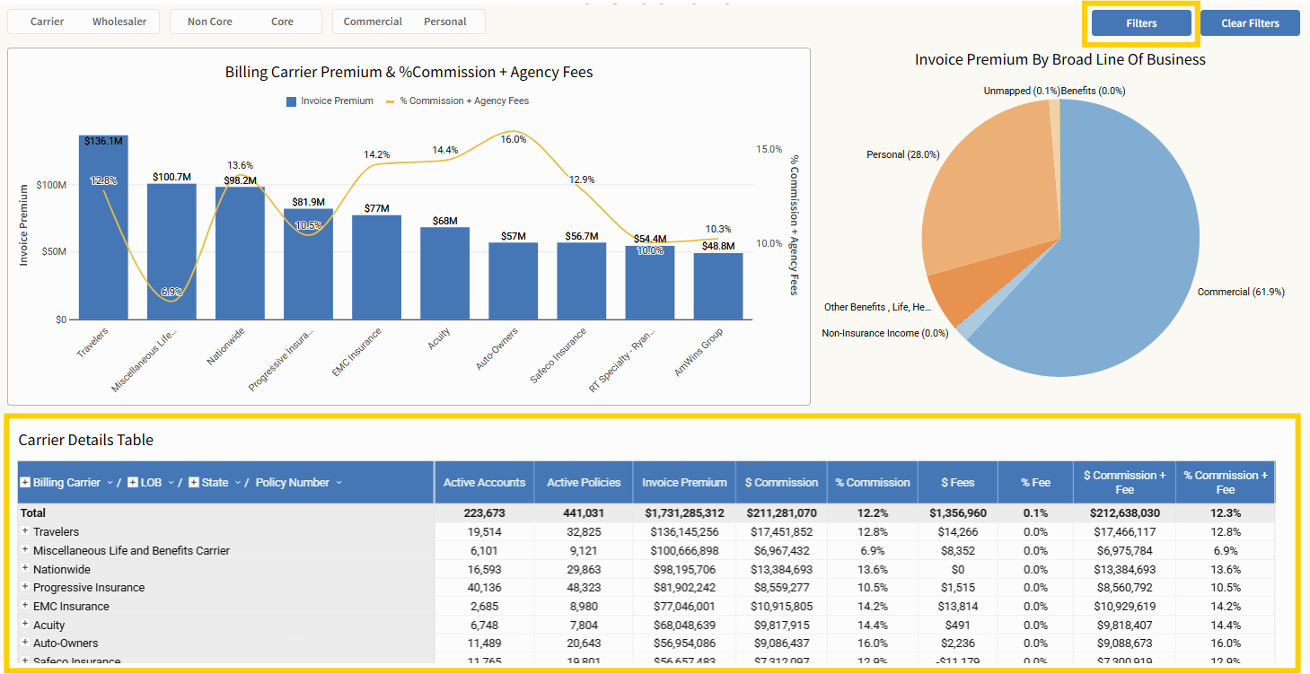Image resolution: width=1310 pixels, height=674 pixels.
Task: Switch to the Commercial filter option
Action: pos(373,22)
